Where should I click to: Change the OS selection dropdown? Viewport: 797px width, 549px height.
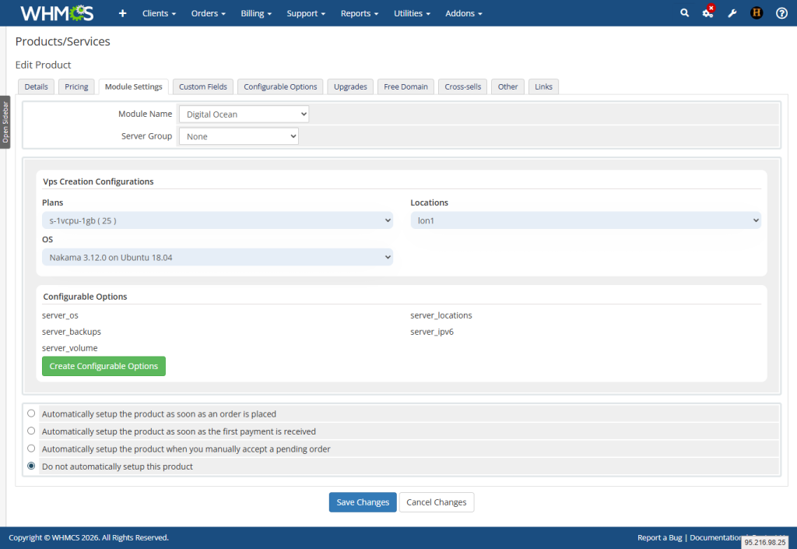point(218,257)
